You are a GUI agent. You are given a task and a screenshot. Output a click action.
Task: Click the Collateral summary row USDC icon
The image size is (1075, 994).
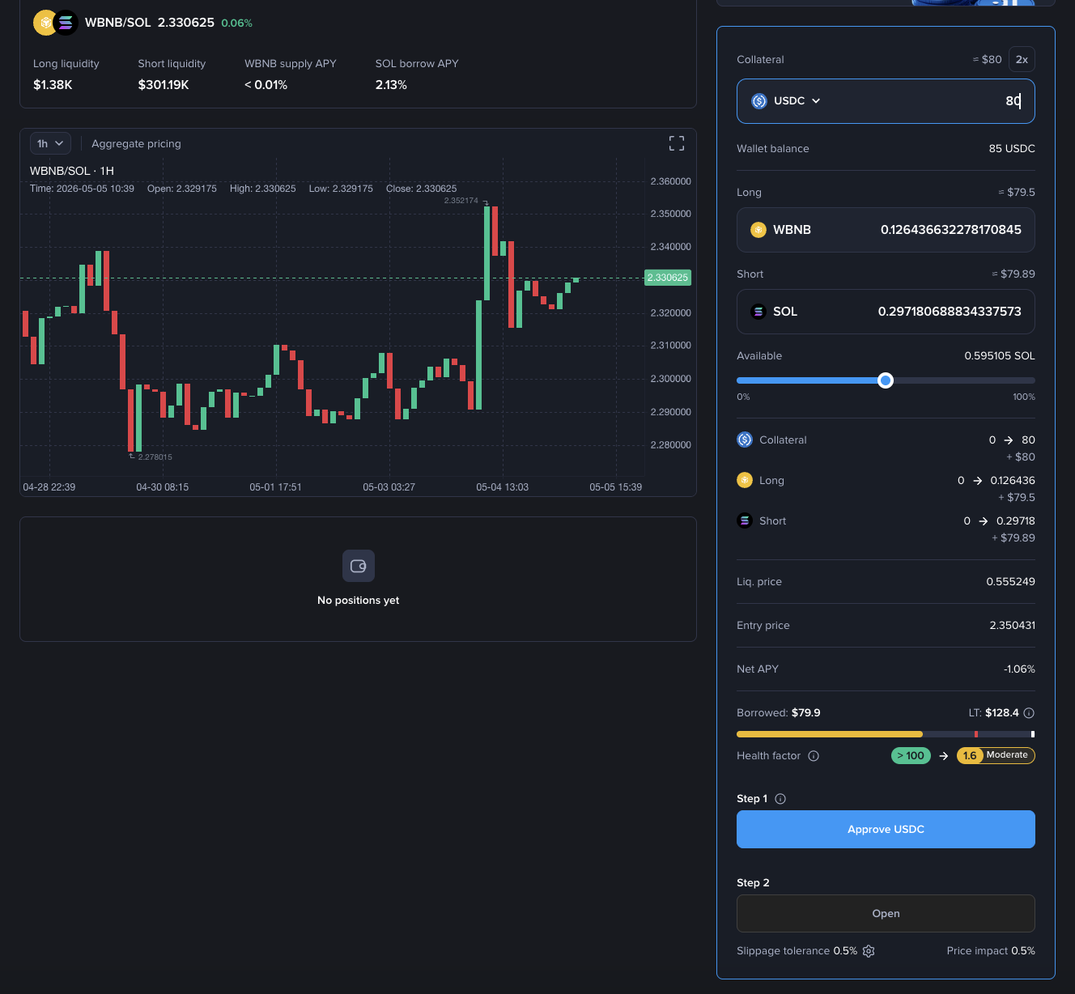745,440
